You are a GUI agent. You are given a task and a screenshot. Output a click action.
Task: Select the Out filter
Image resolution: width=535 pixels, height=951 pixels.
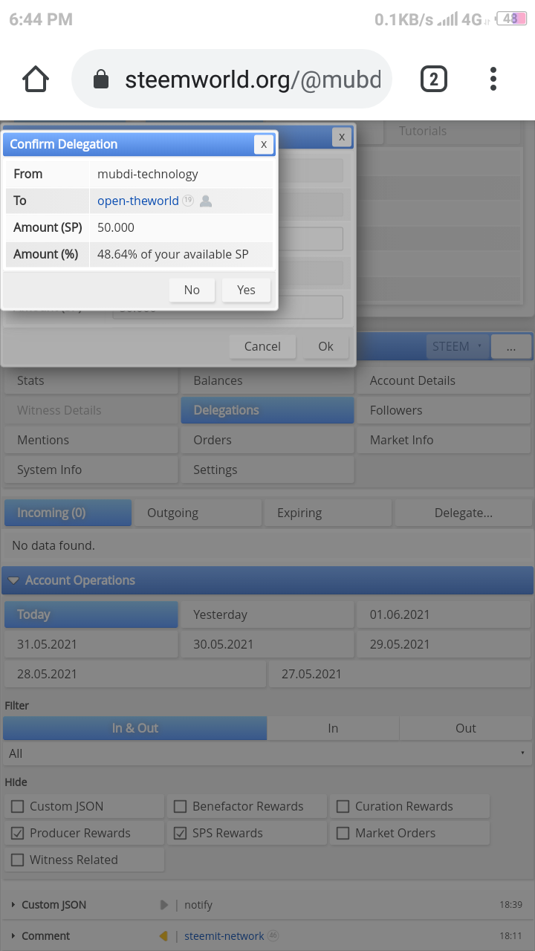(x=466, y=728)
